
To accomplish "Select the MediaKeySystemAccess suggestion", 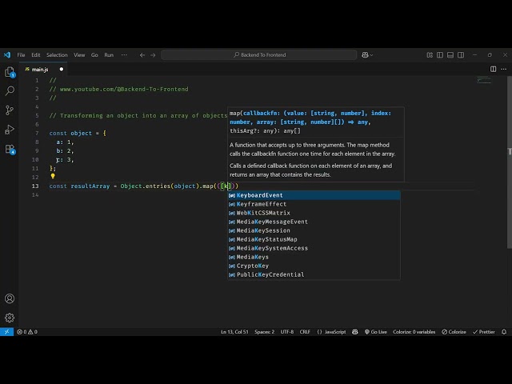I will 314,248.
